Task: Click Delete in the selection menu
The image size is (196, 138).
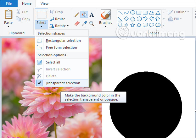Action: pyautogui.click(x=62, y=76)
